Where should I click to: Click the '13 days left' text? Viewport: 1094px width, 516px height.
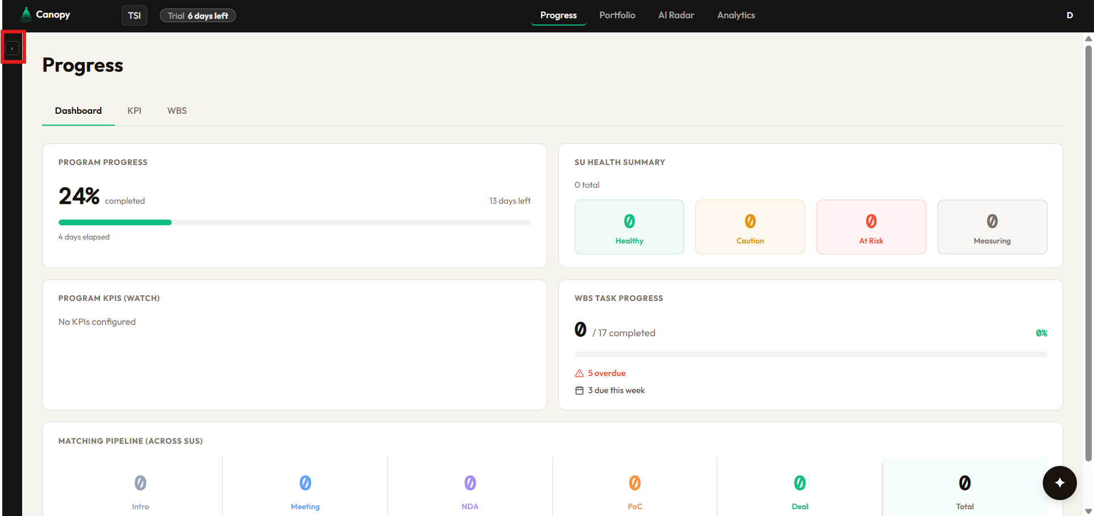[x=509, y=201]
